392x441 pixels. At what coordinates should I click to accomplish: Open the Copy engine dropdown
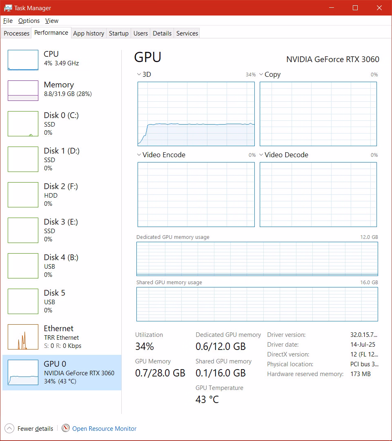[x=261, y=74]
